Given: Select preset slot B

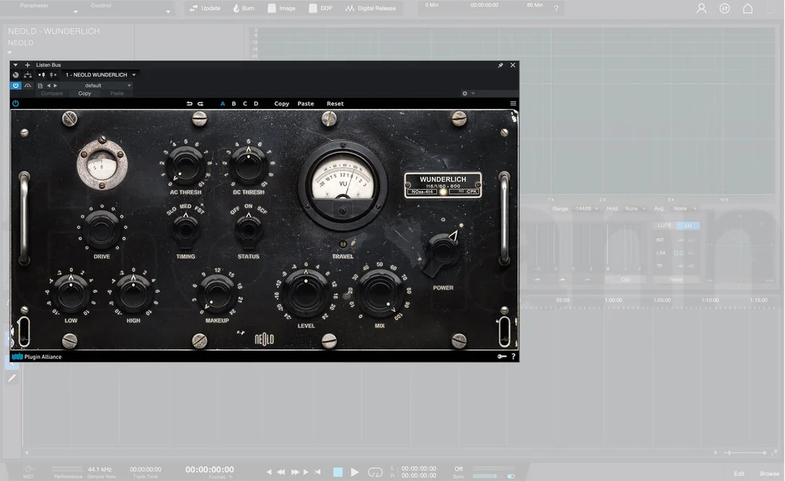Looking at the screenshot, I should (x=233, y=103).
